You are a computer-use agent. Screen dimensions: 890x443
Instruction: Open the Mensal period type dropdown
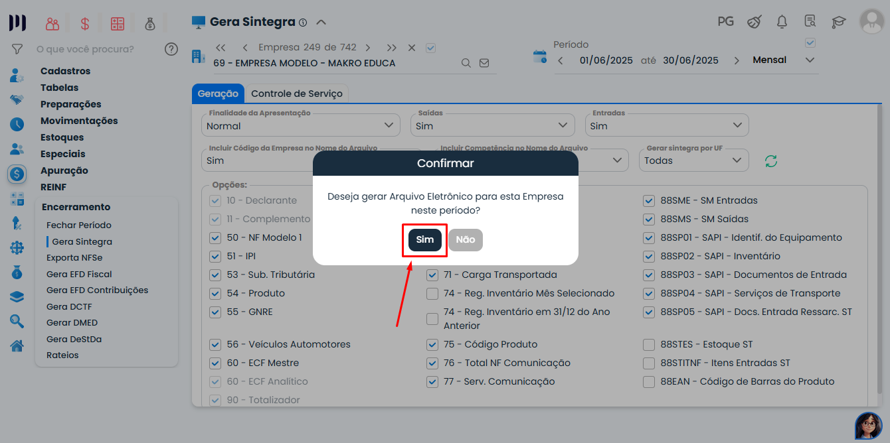tap(784, 60)
